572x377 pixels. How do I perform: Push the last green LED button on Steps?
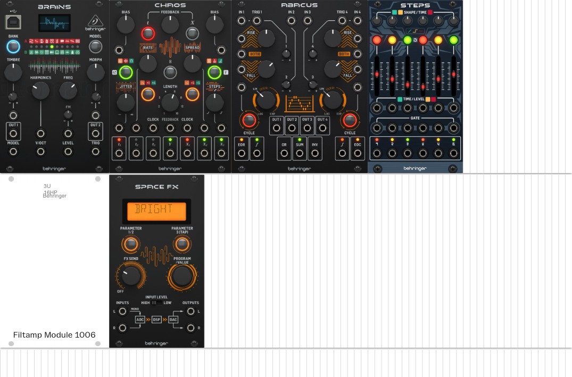click(x=453, y=40)
